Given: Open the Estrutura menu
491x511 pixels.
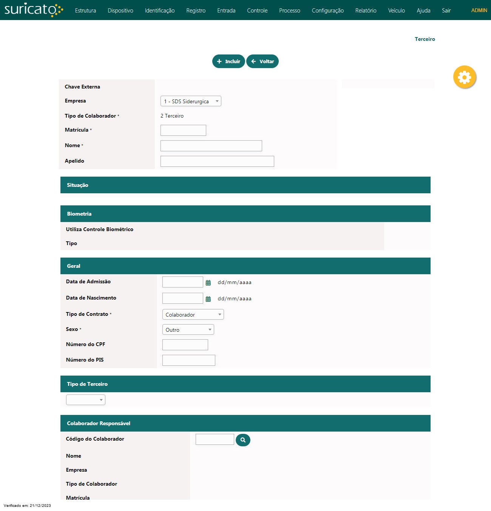Looking at the screenshot, I should point(85,11).
